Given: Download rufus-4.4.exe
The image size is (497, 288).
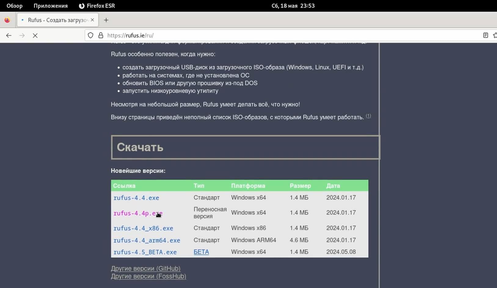Looking at the screenshot, I should point(136,198).
